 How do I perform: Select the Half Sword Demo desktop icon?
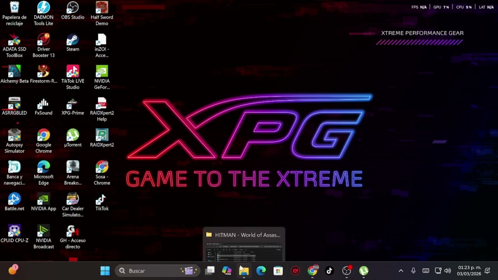(x=102, y=14)
